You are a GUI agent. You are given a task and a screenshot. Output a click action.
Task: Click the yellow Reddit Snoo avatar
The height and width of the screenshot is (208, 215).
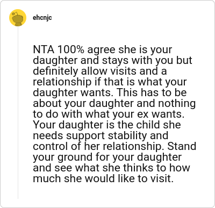(18, 18)
